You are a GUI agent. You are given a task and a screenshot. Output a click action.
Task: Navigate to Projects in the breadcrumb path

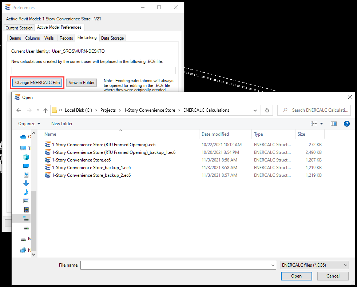click(108, 110)
